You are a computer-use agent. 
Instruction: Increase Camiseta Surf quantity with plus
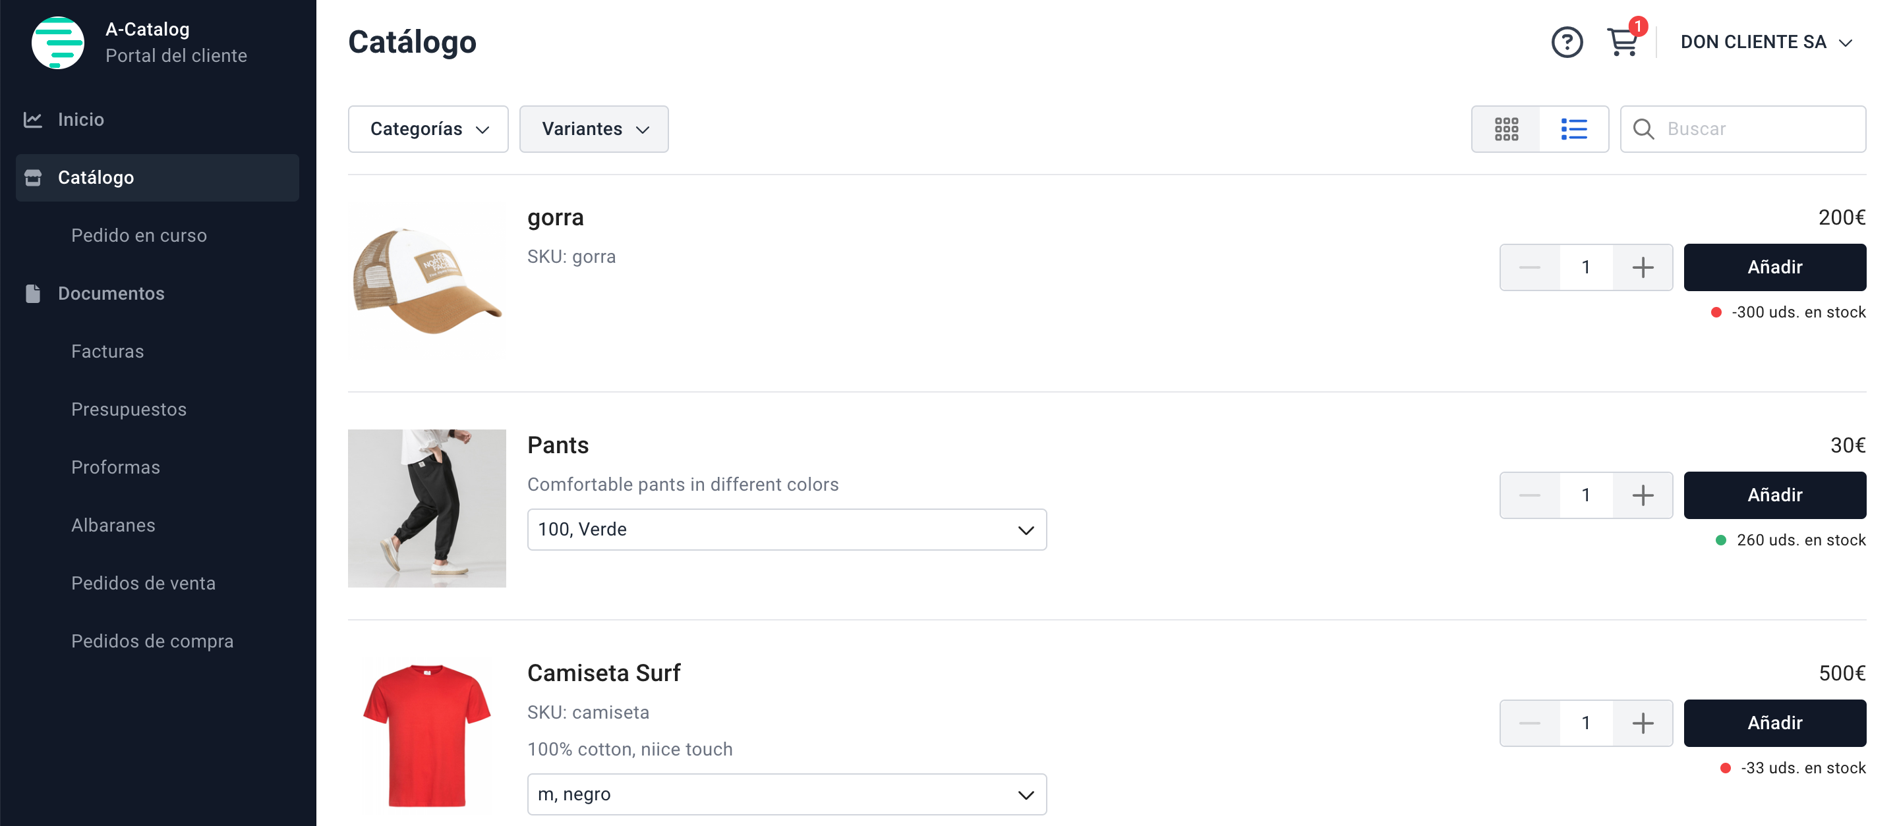click(1642, 723)
